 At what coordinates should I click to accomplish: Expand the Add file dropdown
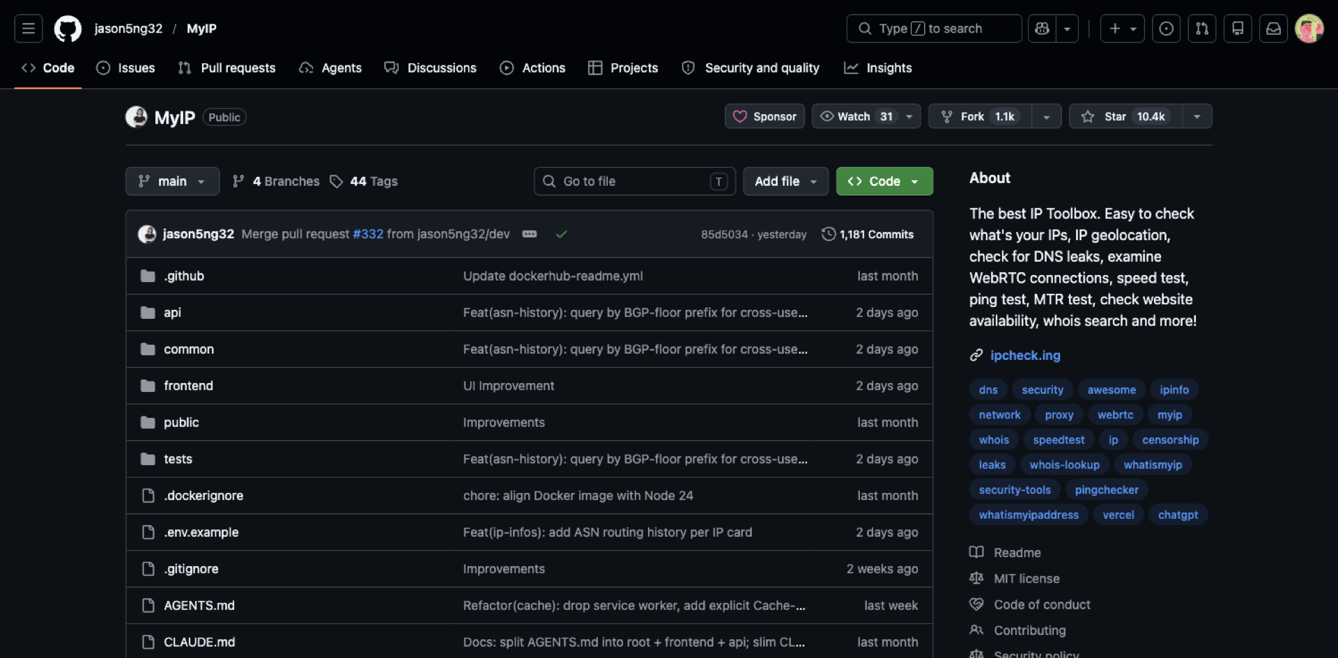(x=785, y=181)
